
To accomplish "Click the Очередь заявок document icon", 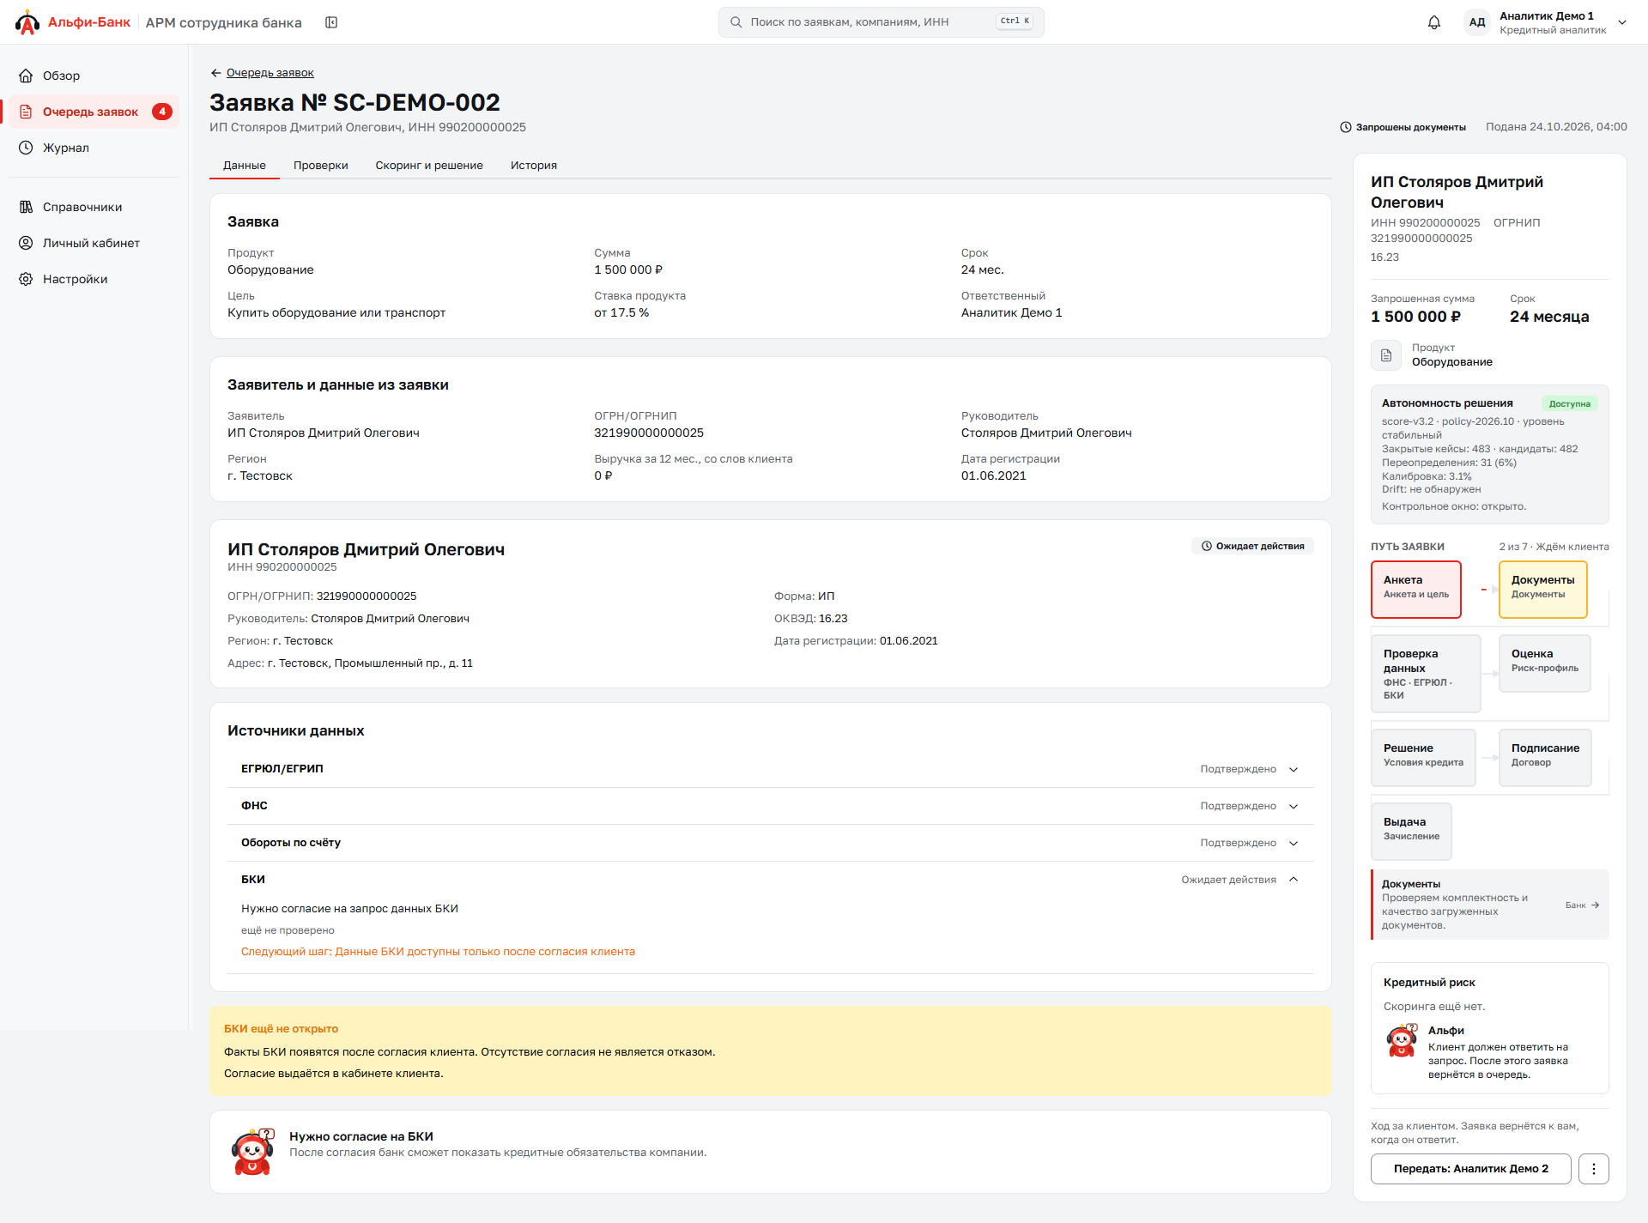I will 27,112.
